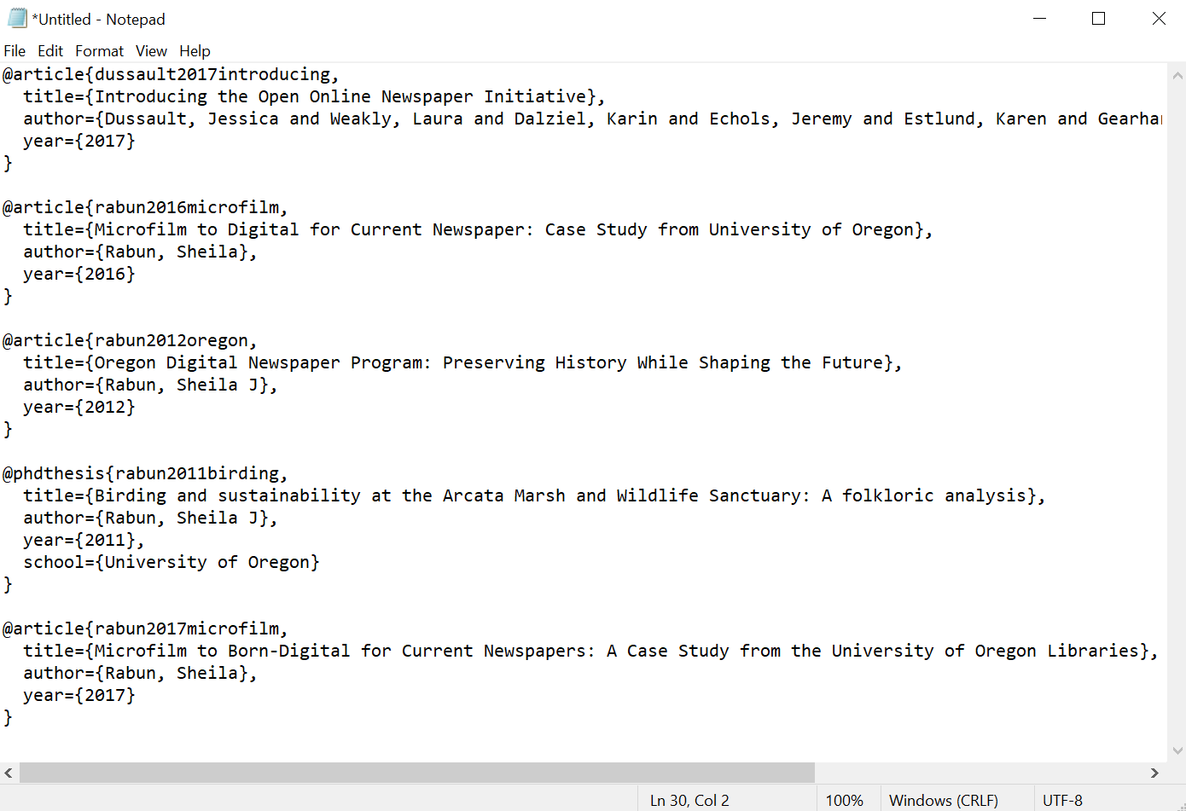This screenshot has width=1186, height=811.
Task: Open the Edit menu
Action: (x=50, y=51)
